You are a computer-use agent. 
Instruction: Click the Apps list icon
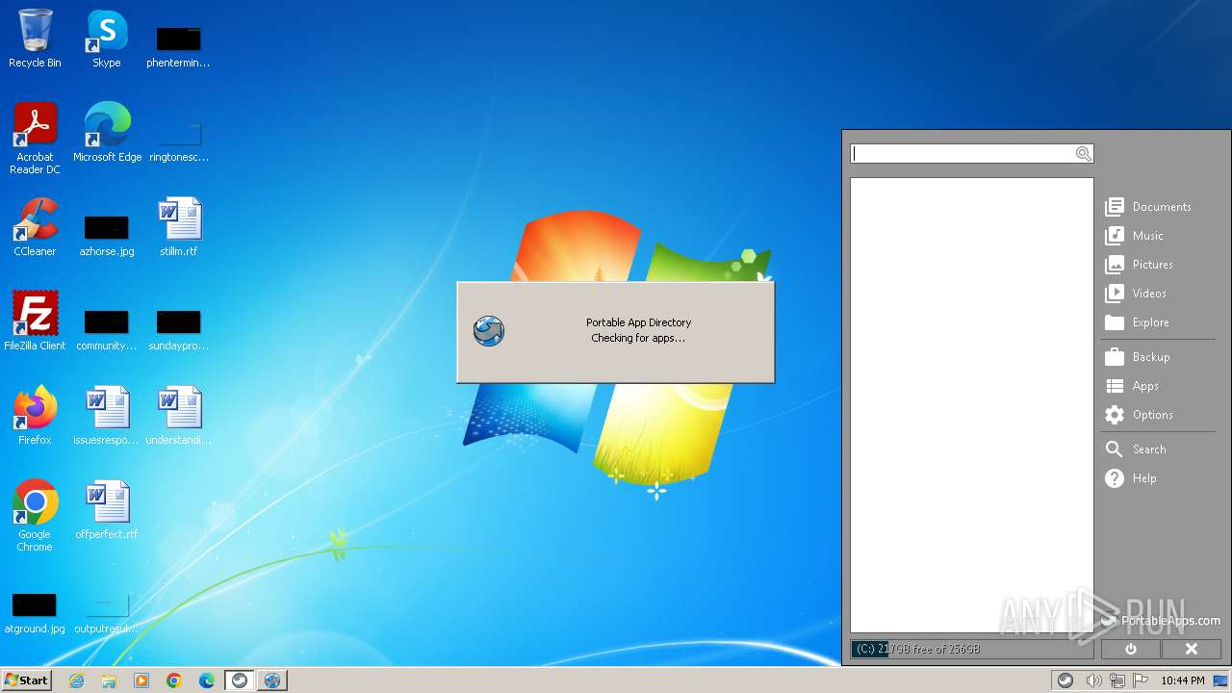(1115, 386)
